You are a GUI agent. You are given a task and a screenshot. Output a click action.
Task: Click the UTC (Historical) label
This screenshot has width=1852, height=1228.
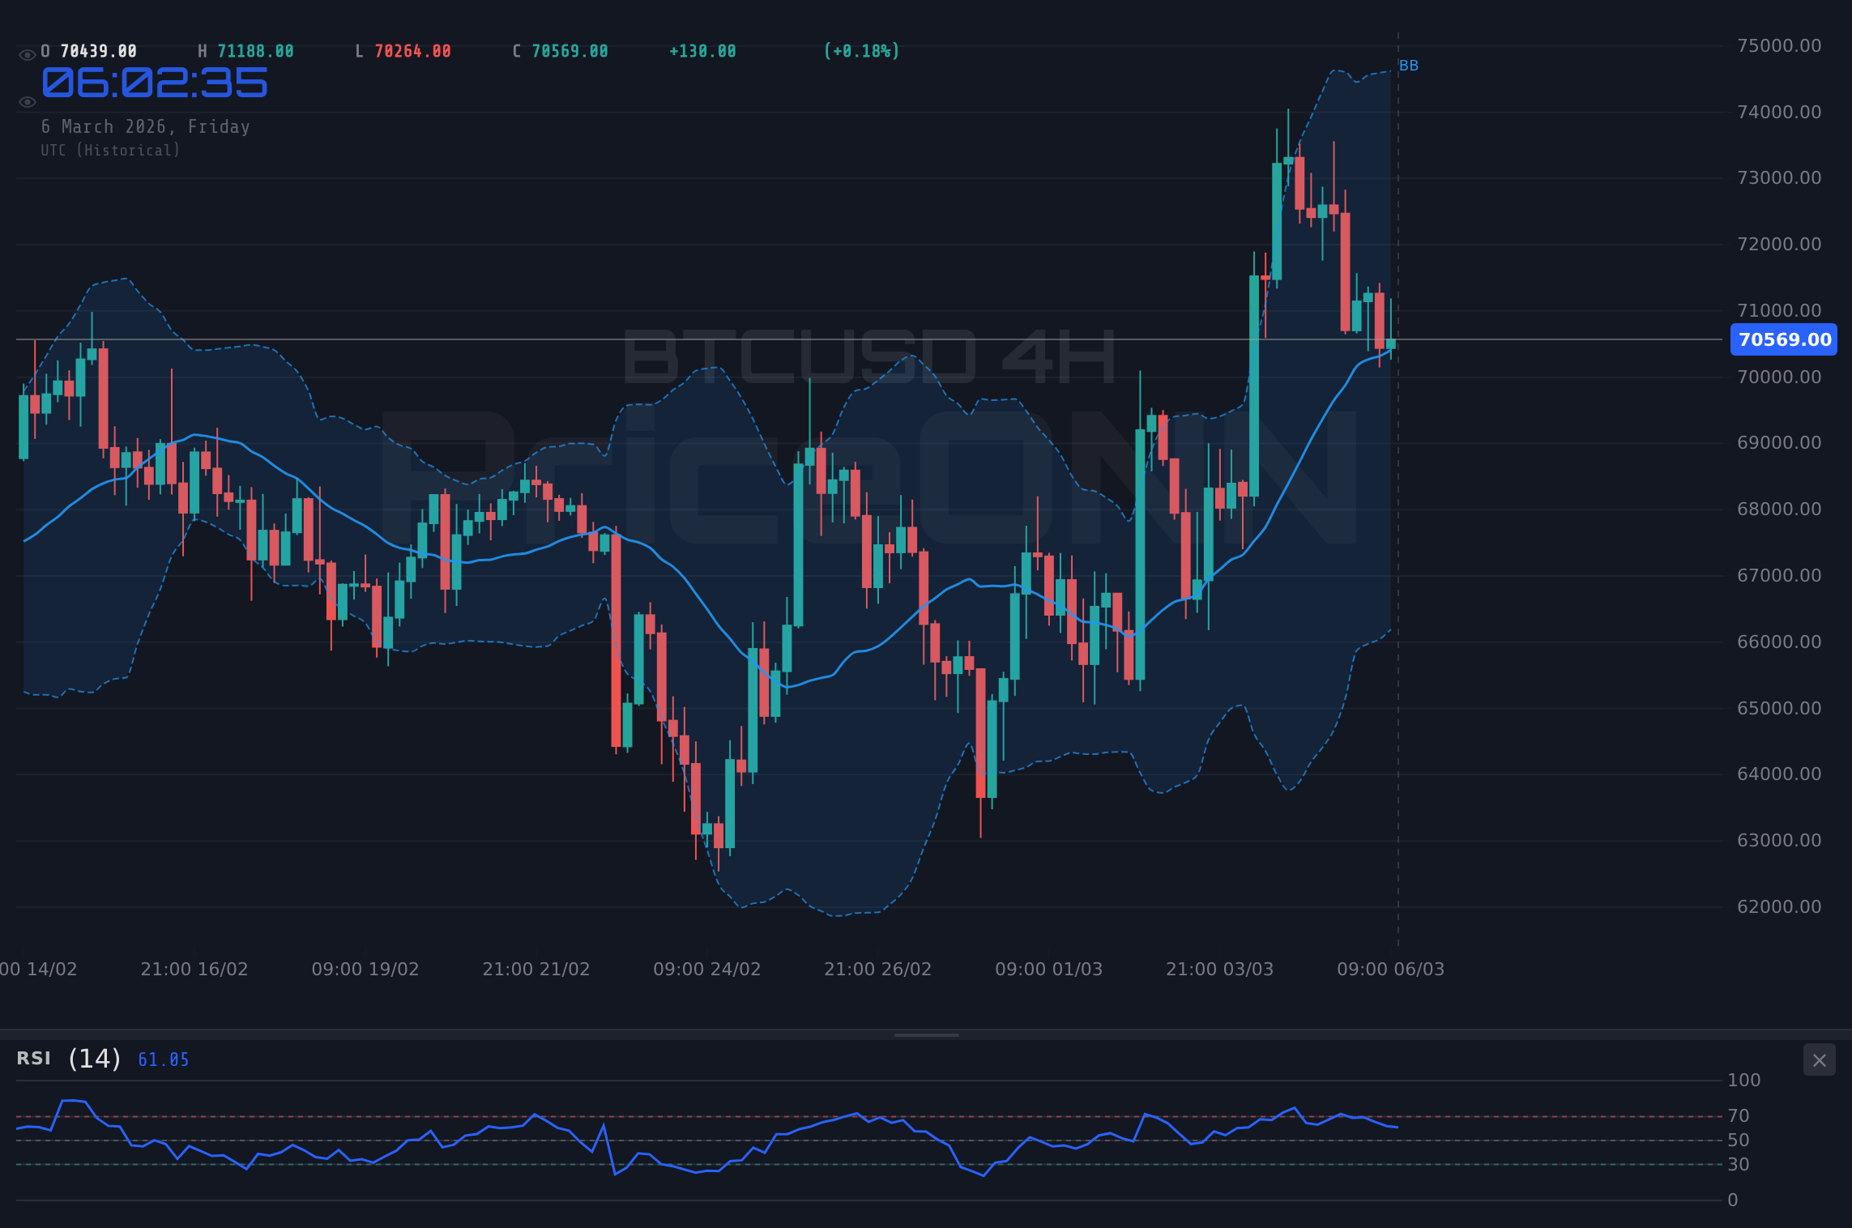tap(111, 151)
